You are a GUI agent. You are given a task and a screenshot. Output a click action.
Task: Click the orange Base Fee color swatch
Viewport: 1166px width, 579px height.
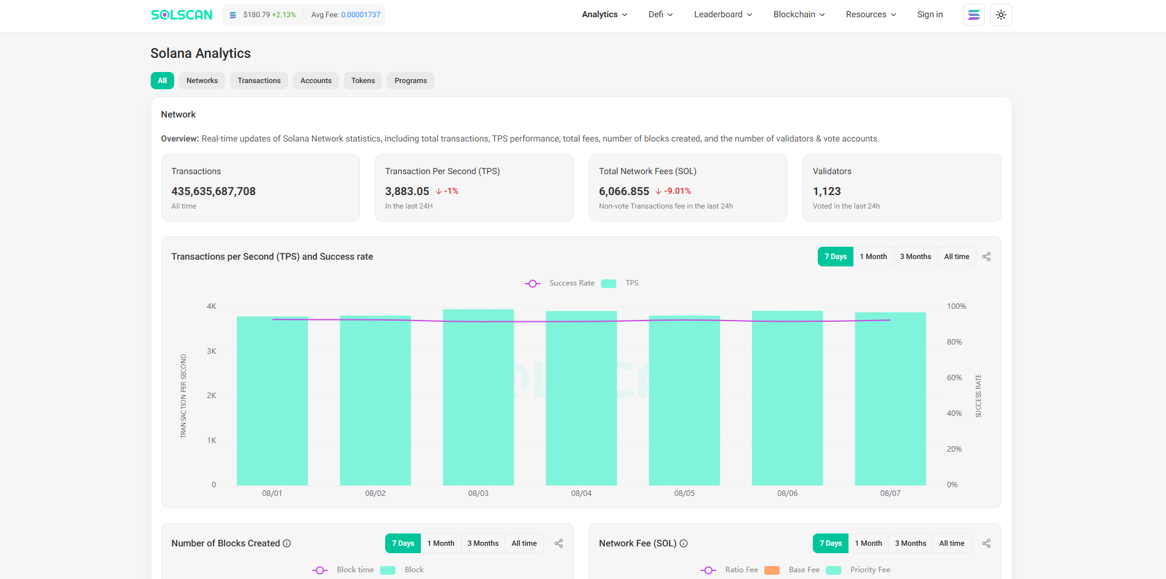(772, 570)
